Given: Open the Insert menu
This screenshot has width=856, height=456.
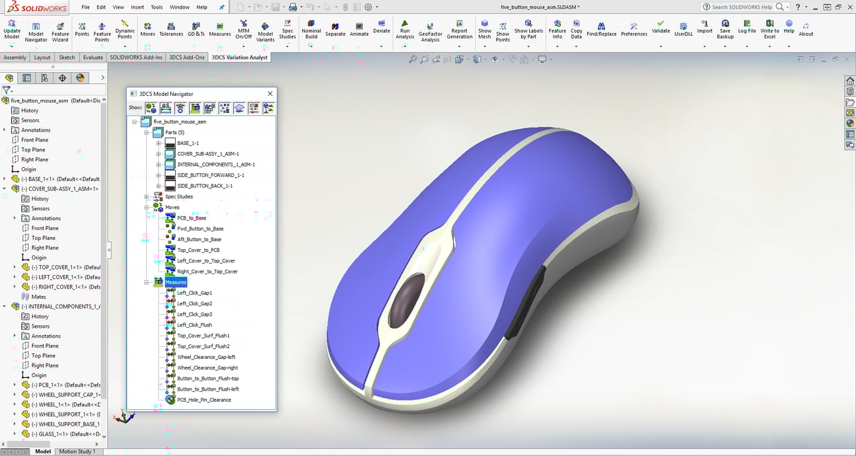Looking at the screenshot, I should click(136, 8).
